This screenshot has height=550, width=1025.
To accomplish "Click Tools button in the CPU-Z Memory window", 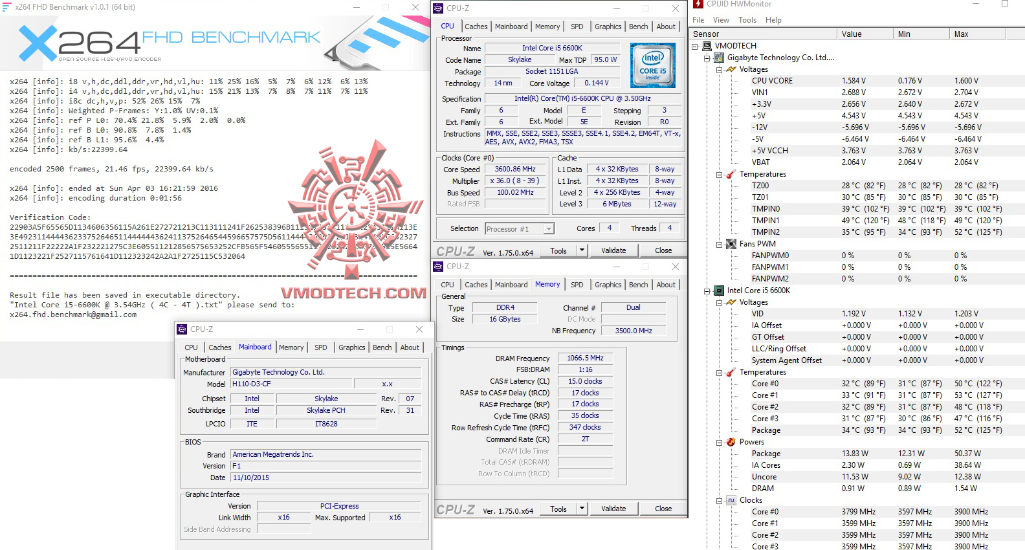I will click(x=558, y=509).
